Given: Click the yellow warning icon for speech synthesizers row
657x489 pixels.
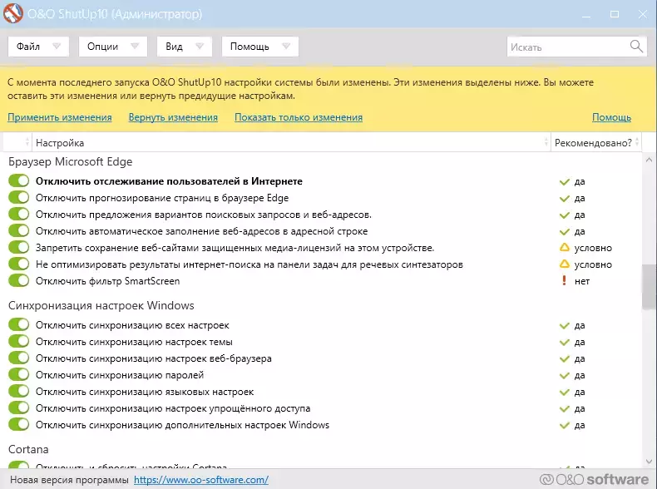Looking at the screenshot, I should point(565,264).
